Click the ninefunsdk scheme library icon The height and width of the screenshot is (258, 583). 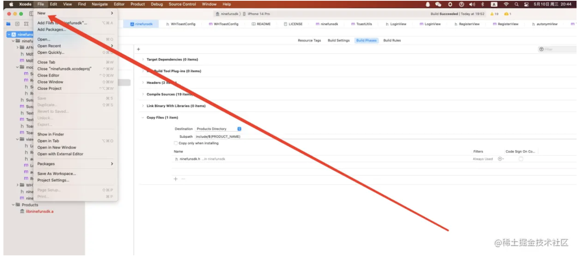(218, 14)
